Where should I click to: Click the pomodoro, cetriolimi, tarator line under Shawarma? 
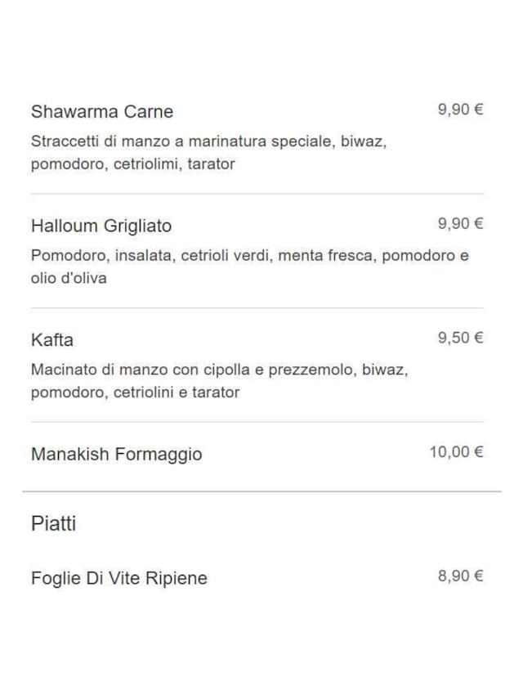click(x=133, y=164)
